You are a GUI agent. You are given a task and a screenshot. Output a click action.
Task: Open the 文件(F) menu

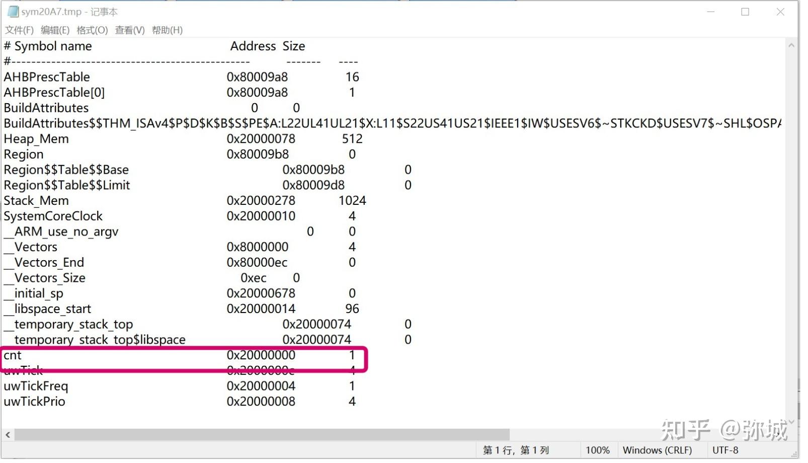(19, 30)
